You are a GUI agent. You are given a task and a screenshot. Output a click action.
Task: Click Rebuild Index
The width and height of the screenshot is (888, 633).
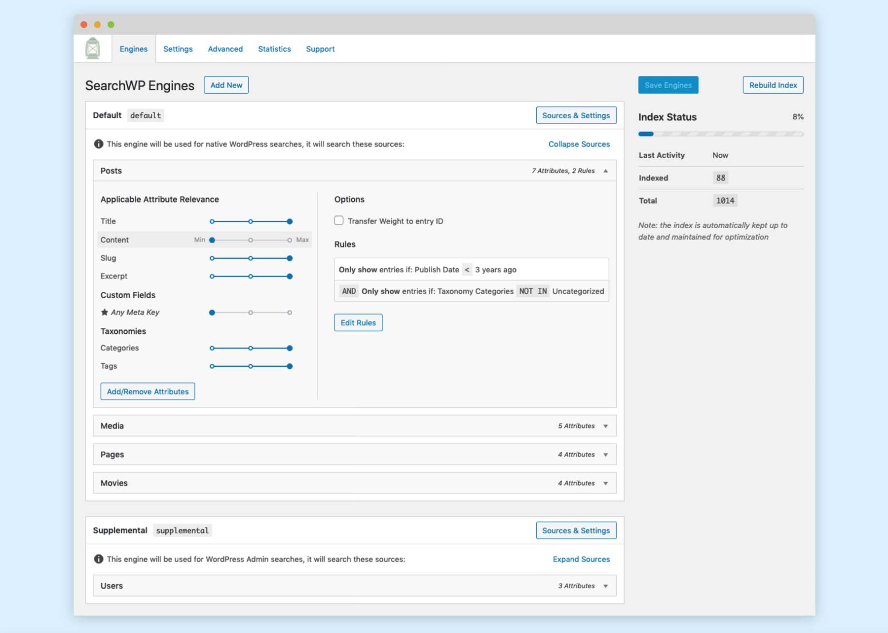point(773,85)
